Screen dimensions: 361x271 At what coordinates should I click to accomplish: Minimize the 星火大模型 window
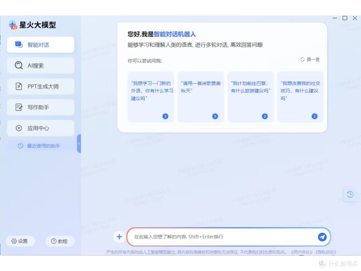click(x=335, y=18)
